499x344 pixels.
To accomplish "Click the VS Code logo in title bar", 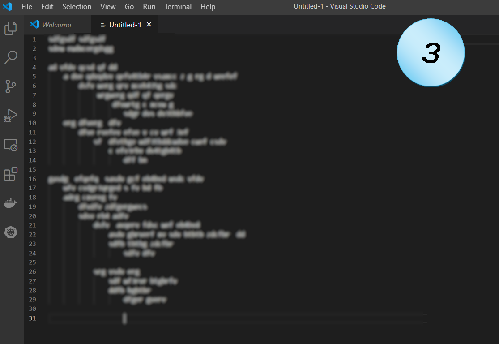I will click(7, 6).
